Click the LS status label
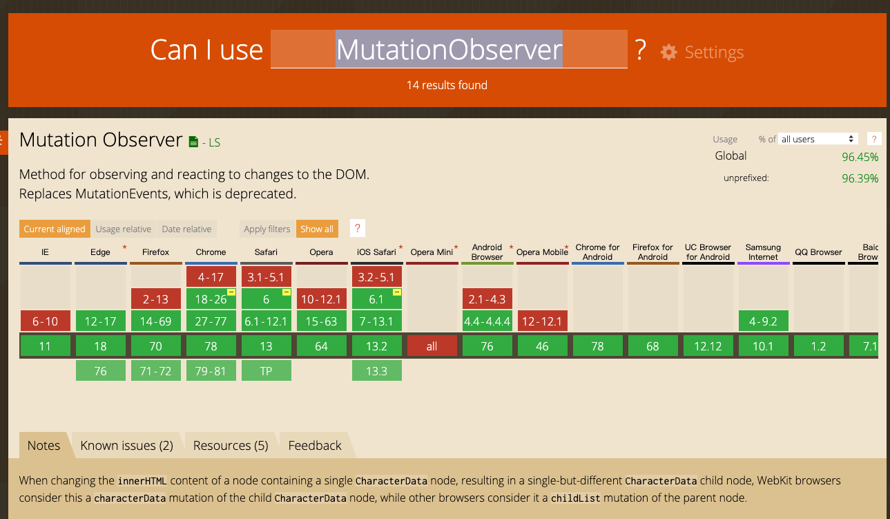The image size is (890, 519). [x=214, y=142]
